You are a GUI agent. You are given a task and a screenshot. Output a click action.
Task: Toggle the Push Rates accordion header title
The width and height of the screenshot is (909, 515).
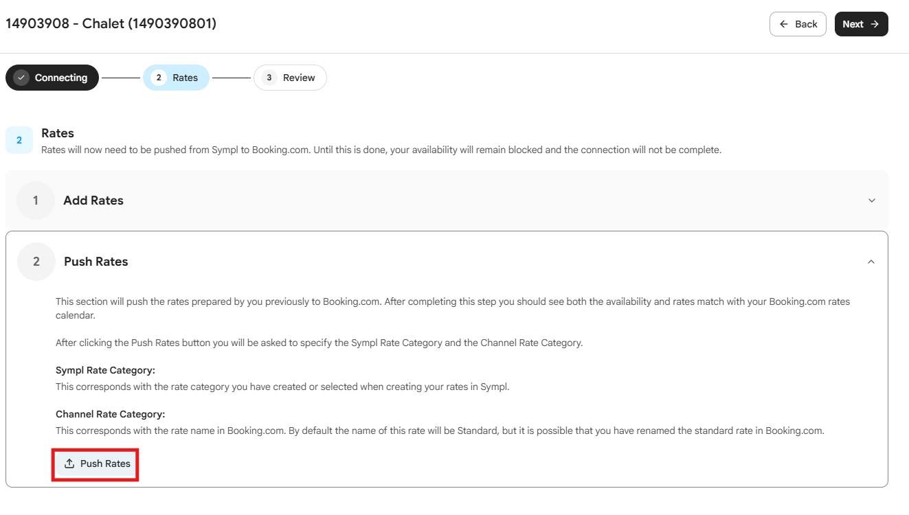[96, 262]
